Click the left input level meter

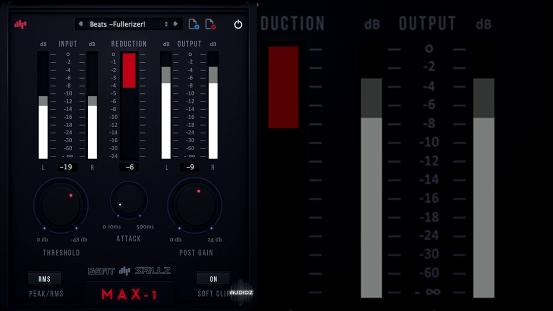(x=43, y=105)
